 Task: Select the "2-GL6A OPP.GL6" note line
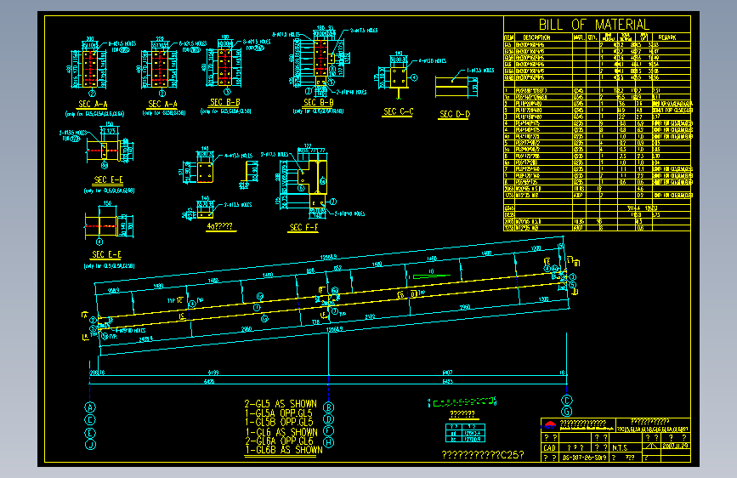(279, 441)
